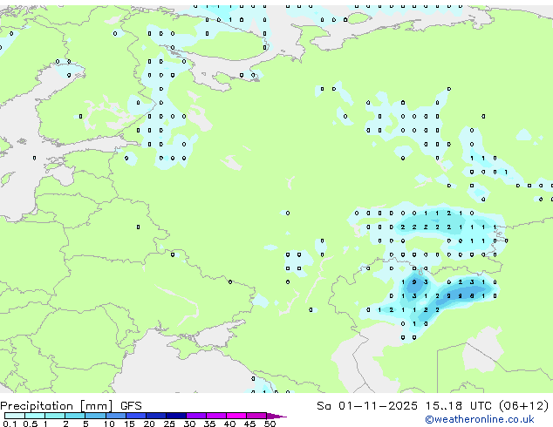Image resolution: width=553 pixels, height=427 pixels.
Task: Click the 45–50 mm legend color swatch
Action: pos(256,416)
